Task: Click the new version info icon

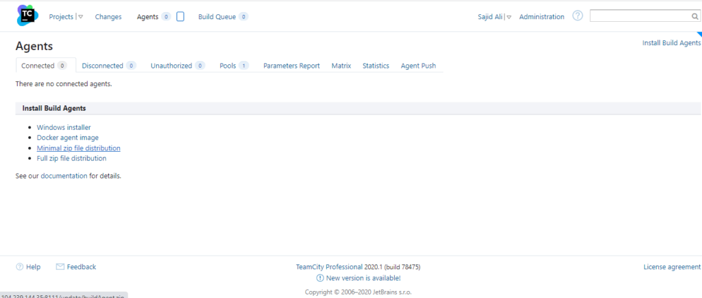Action: (319, 278)
